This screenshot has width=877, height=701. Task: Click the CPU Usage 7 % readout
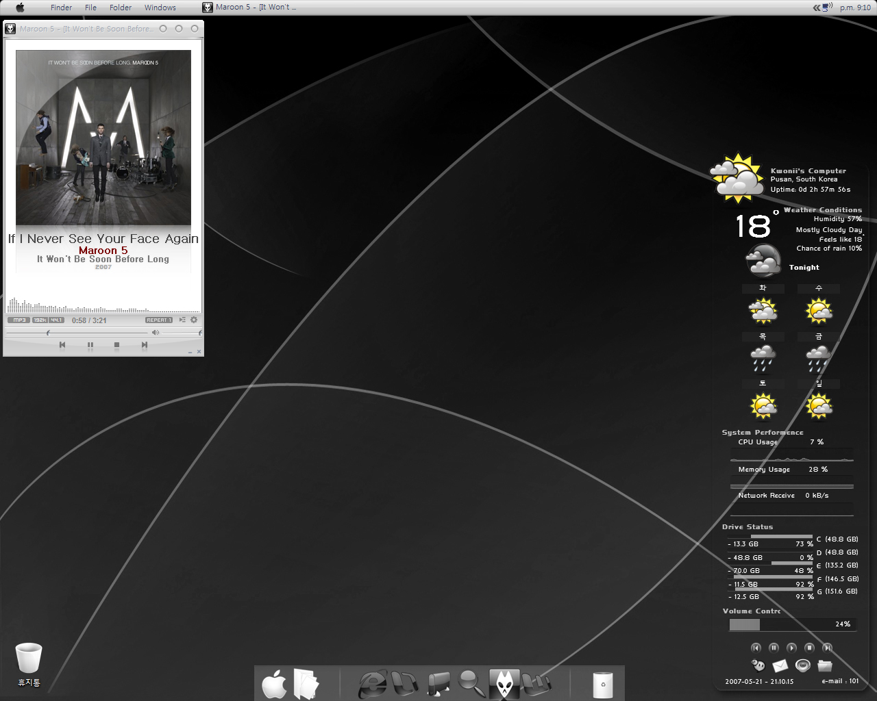(x=781, y=442)
